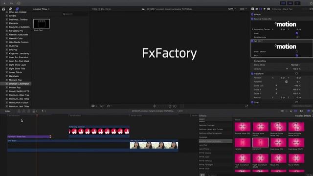The height and width of the screenshot is (176, 313).
Task: Disable the Fall (OUT) effect checkbox
Action: click(252, 41)
